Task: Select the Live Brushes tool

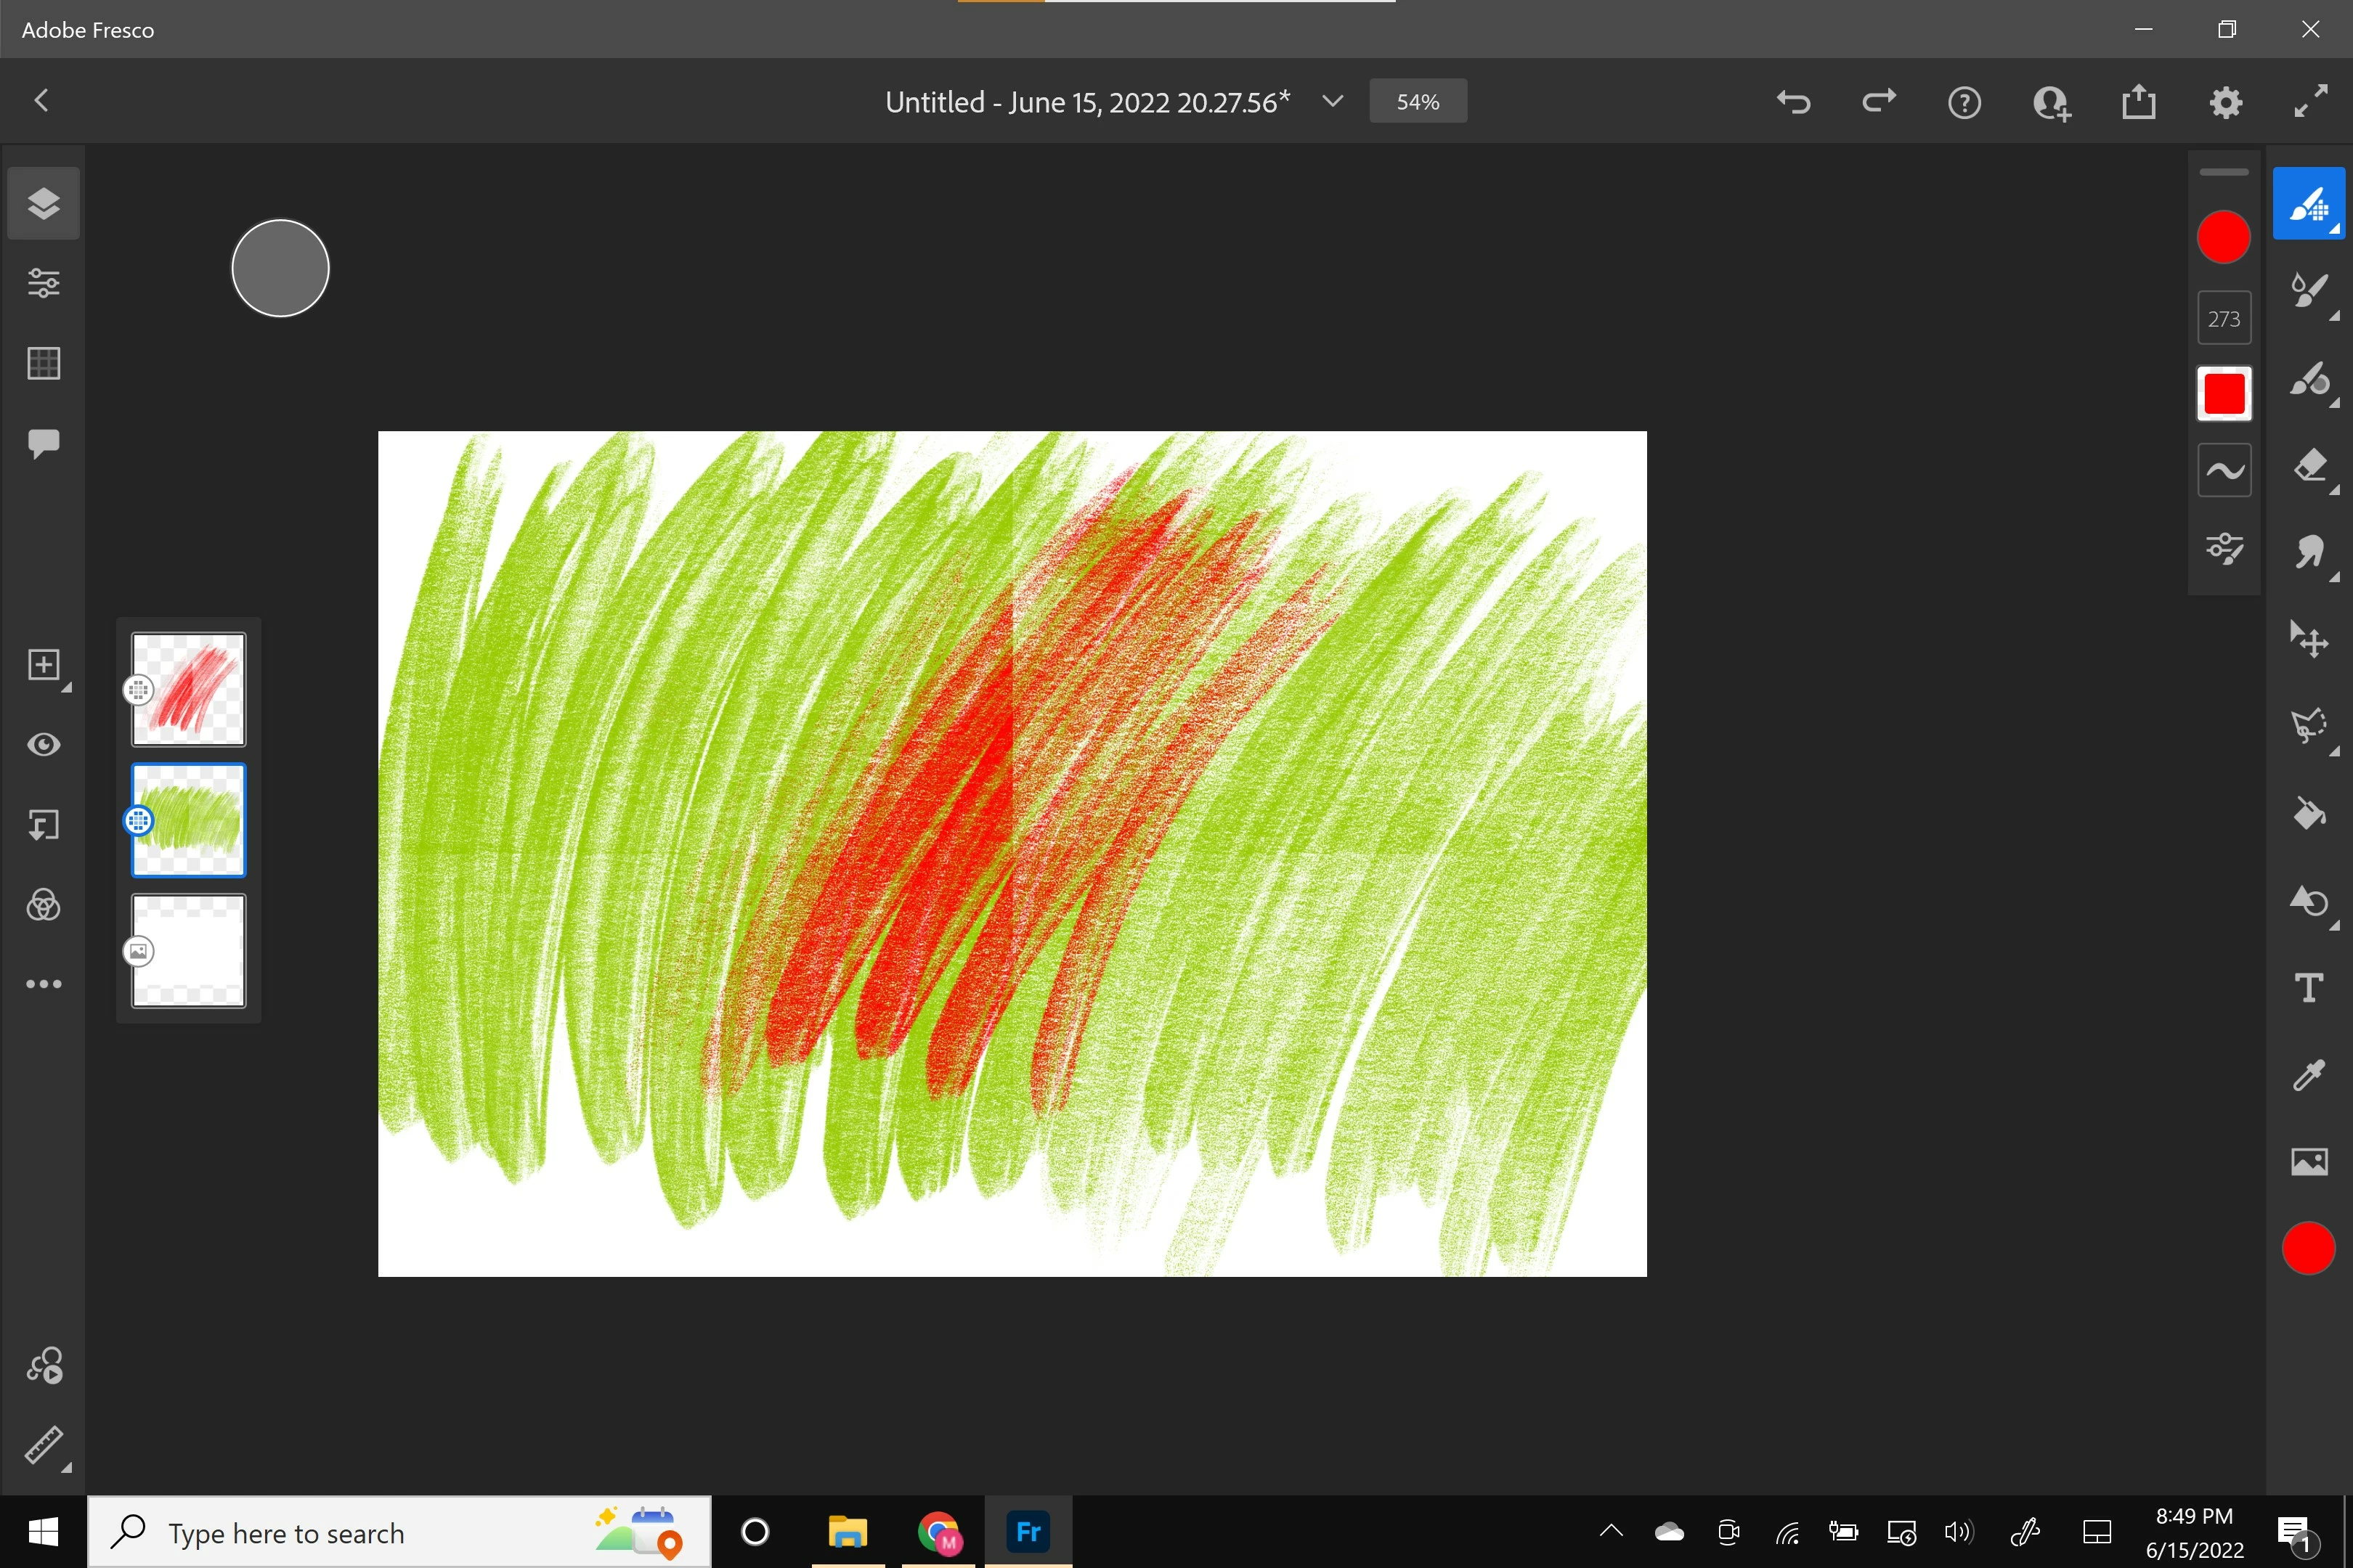Action: click(2309, 291)
